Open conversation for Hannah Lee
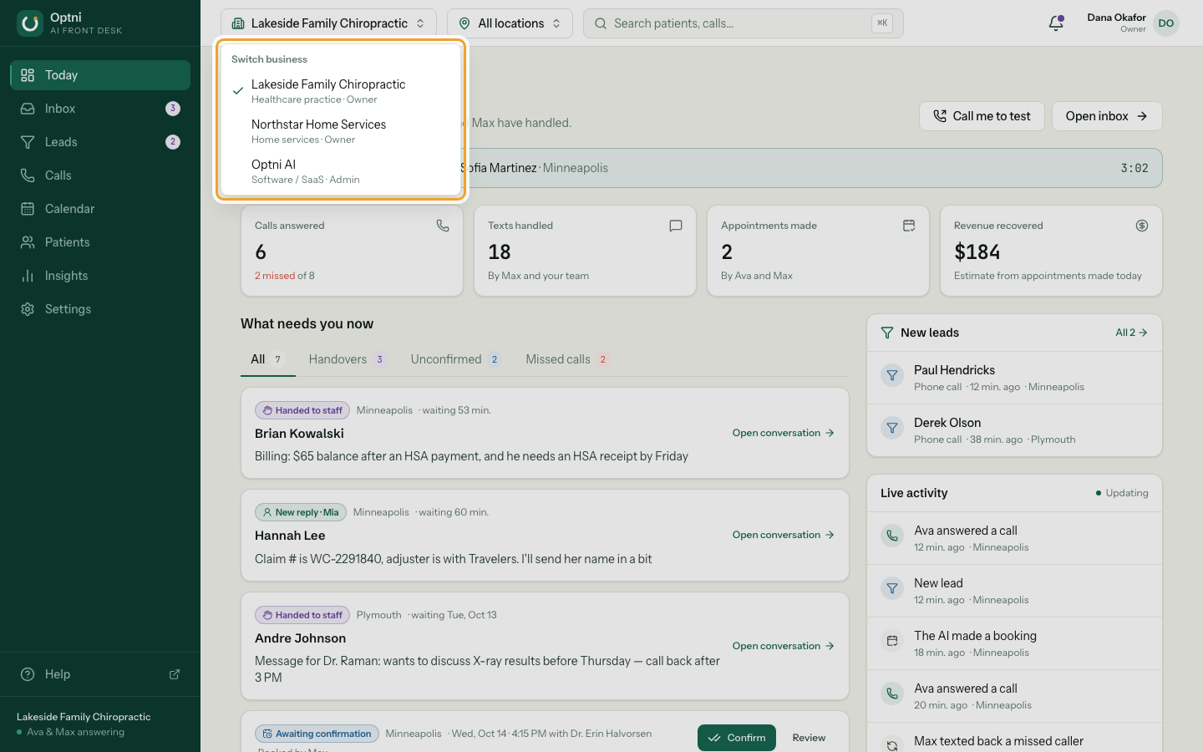The width and height of the screenshot is (1203, 752). click(784, 535)
